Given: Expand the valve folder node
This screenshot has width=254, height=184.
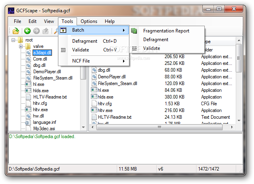Looking at the screenshot, I should 21,46.
